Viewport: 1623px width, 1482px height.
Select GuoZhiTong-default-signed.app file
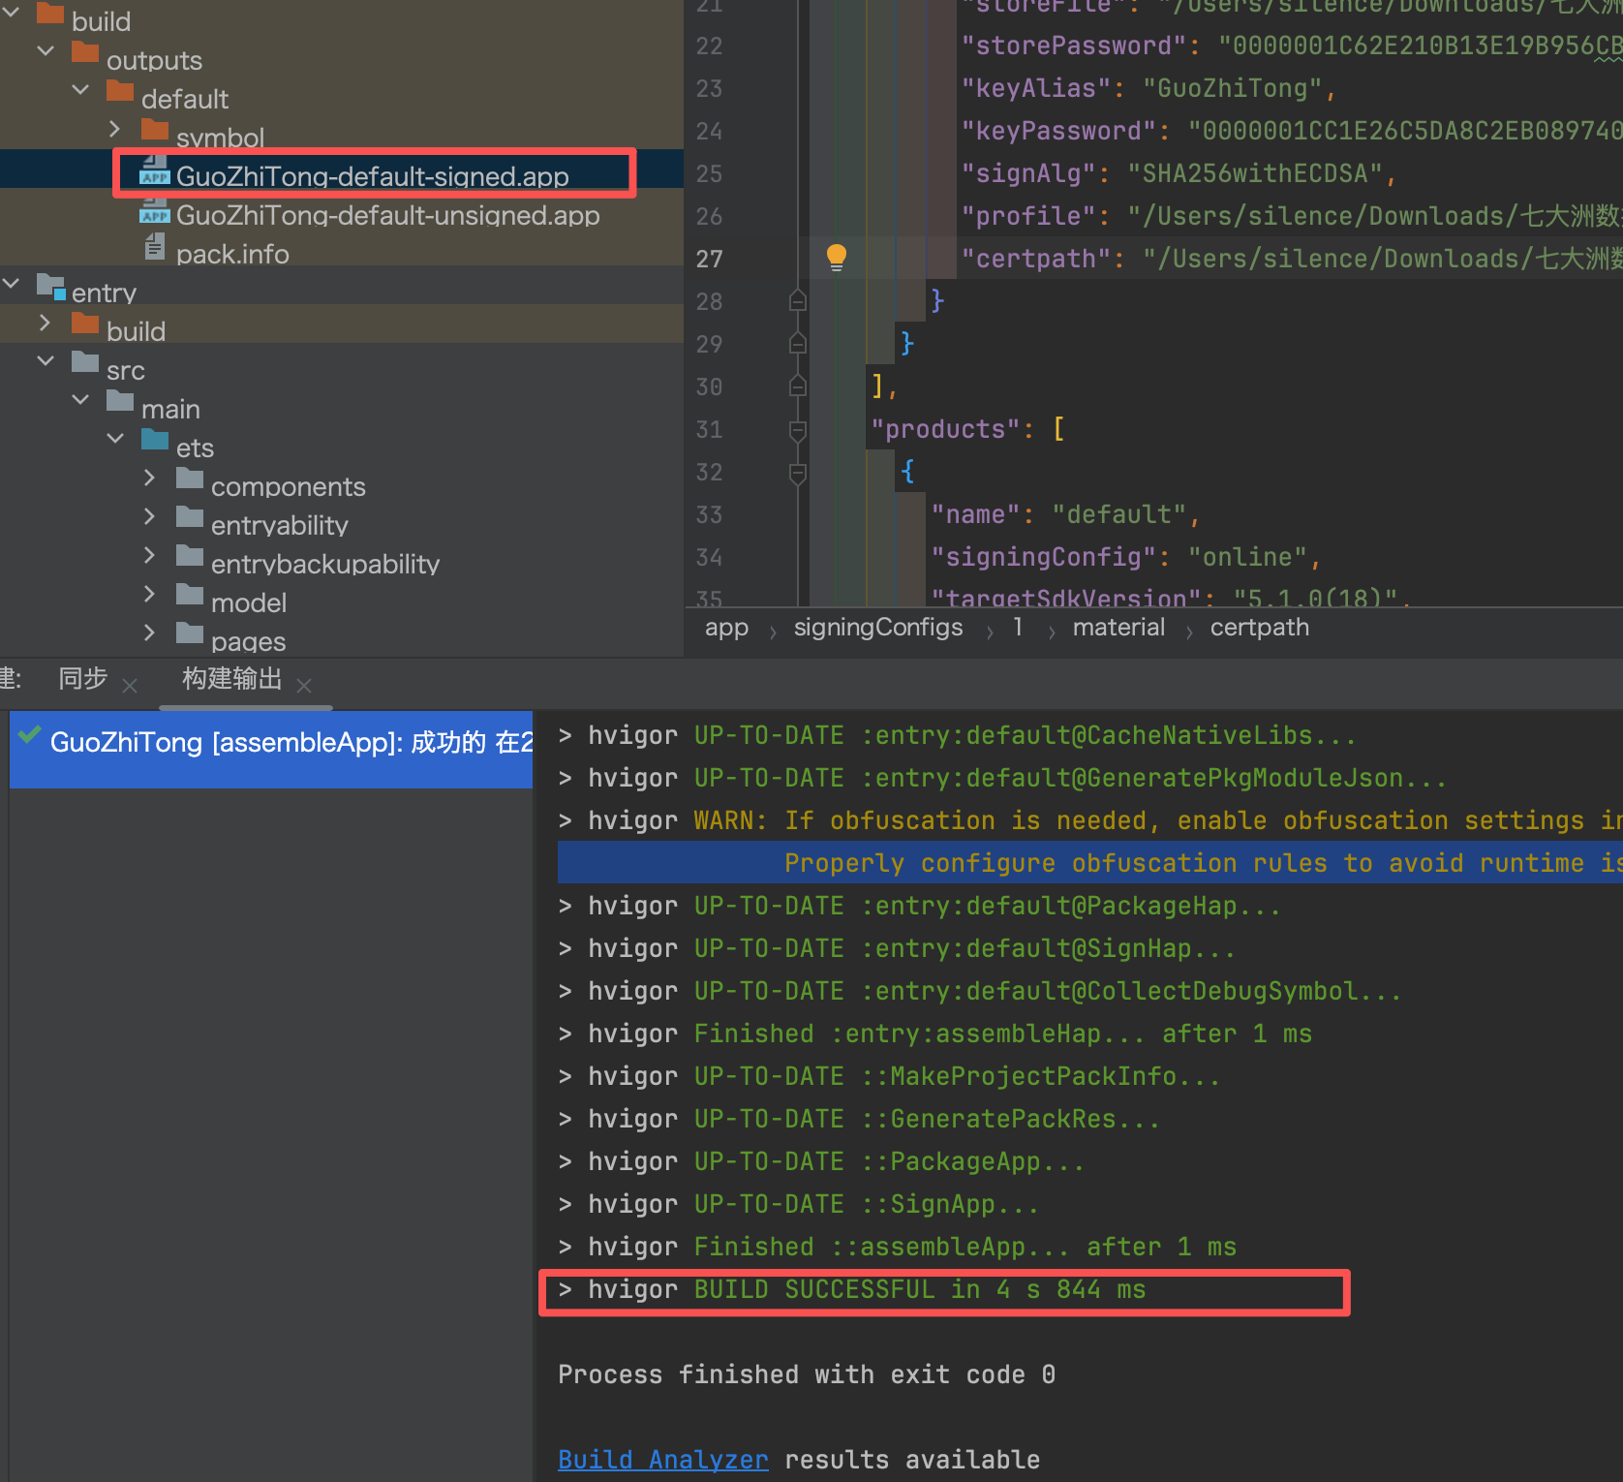(373, 176)
